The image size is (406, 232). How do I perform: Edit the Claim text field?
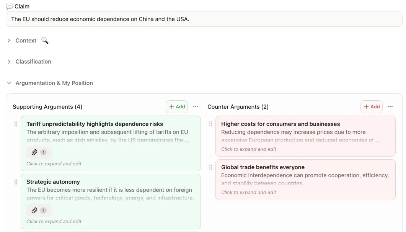204,19
